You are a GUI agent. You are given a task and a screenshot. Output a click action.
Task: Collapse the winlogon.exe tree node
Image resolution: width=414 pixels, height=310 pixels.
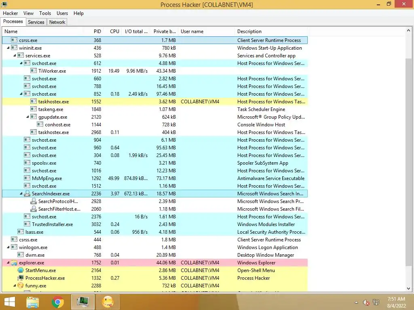click(x=8, y=247)
